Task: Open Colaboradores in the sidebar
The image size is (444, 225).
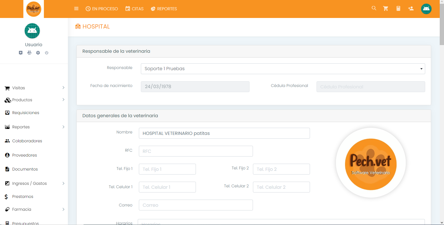Action: [27, 141]
